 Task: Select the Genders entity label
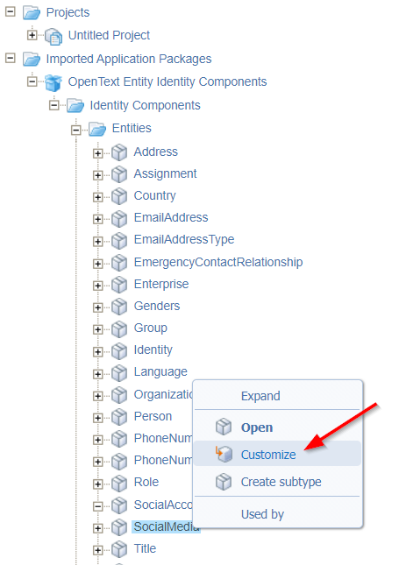157,306
